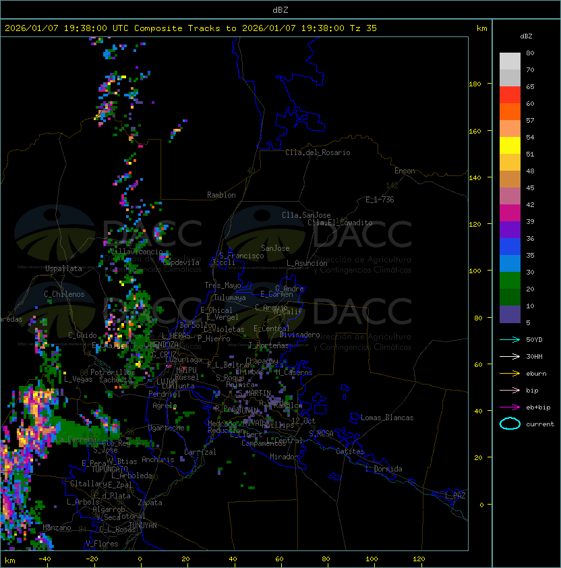Click the TUPUNGATO map label
This screenshot has width=561, height=568.
click(109, 469)
